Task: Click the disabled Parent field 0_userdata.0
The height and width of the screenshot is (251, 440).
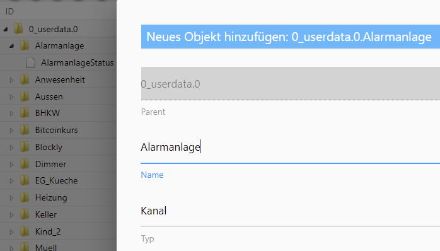Action: 290,84
